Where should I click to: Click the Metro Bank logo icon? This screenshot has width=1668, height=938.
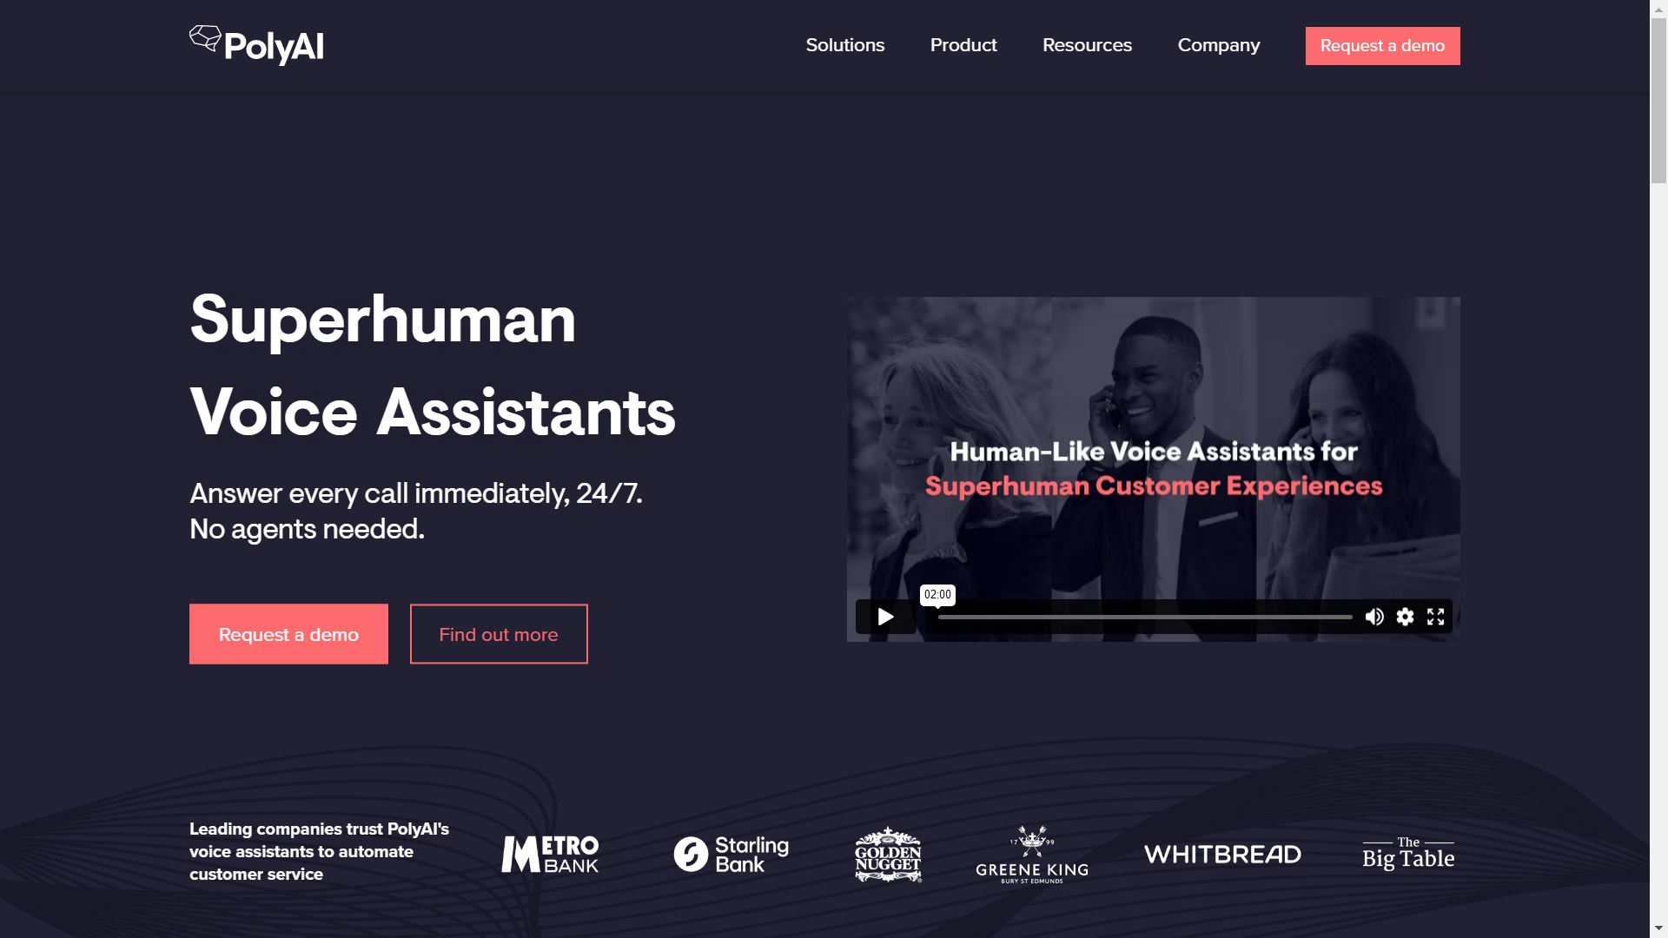(x=551, y=853)
